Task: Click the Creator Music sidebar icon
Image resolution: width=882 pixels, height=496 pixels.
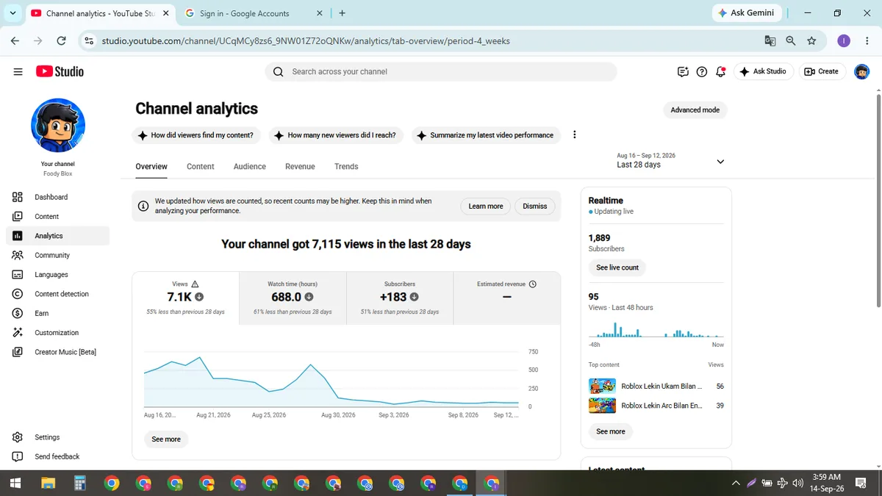Action: pyautogui.click(x=18, y=352)
